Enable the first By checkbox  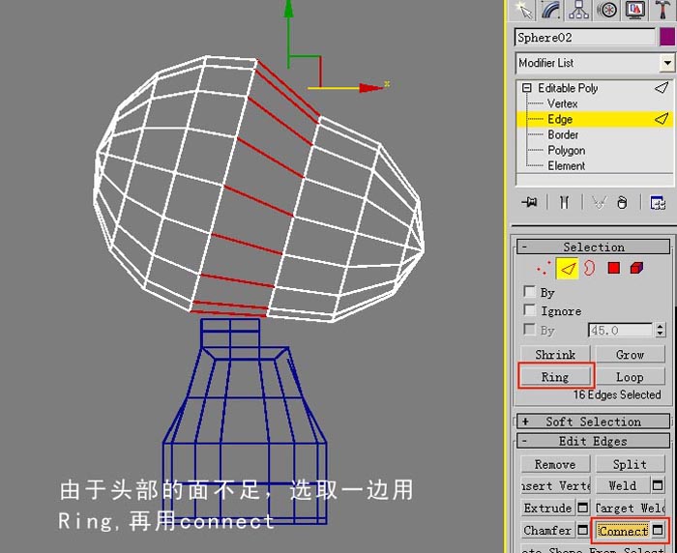[529, 291]
